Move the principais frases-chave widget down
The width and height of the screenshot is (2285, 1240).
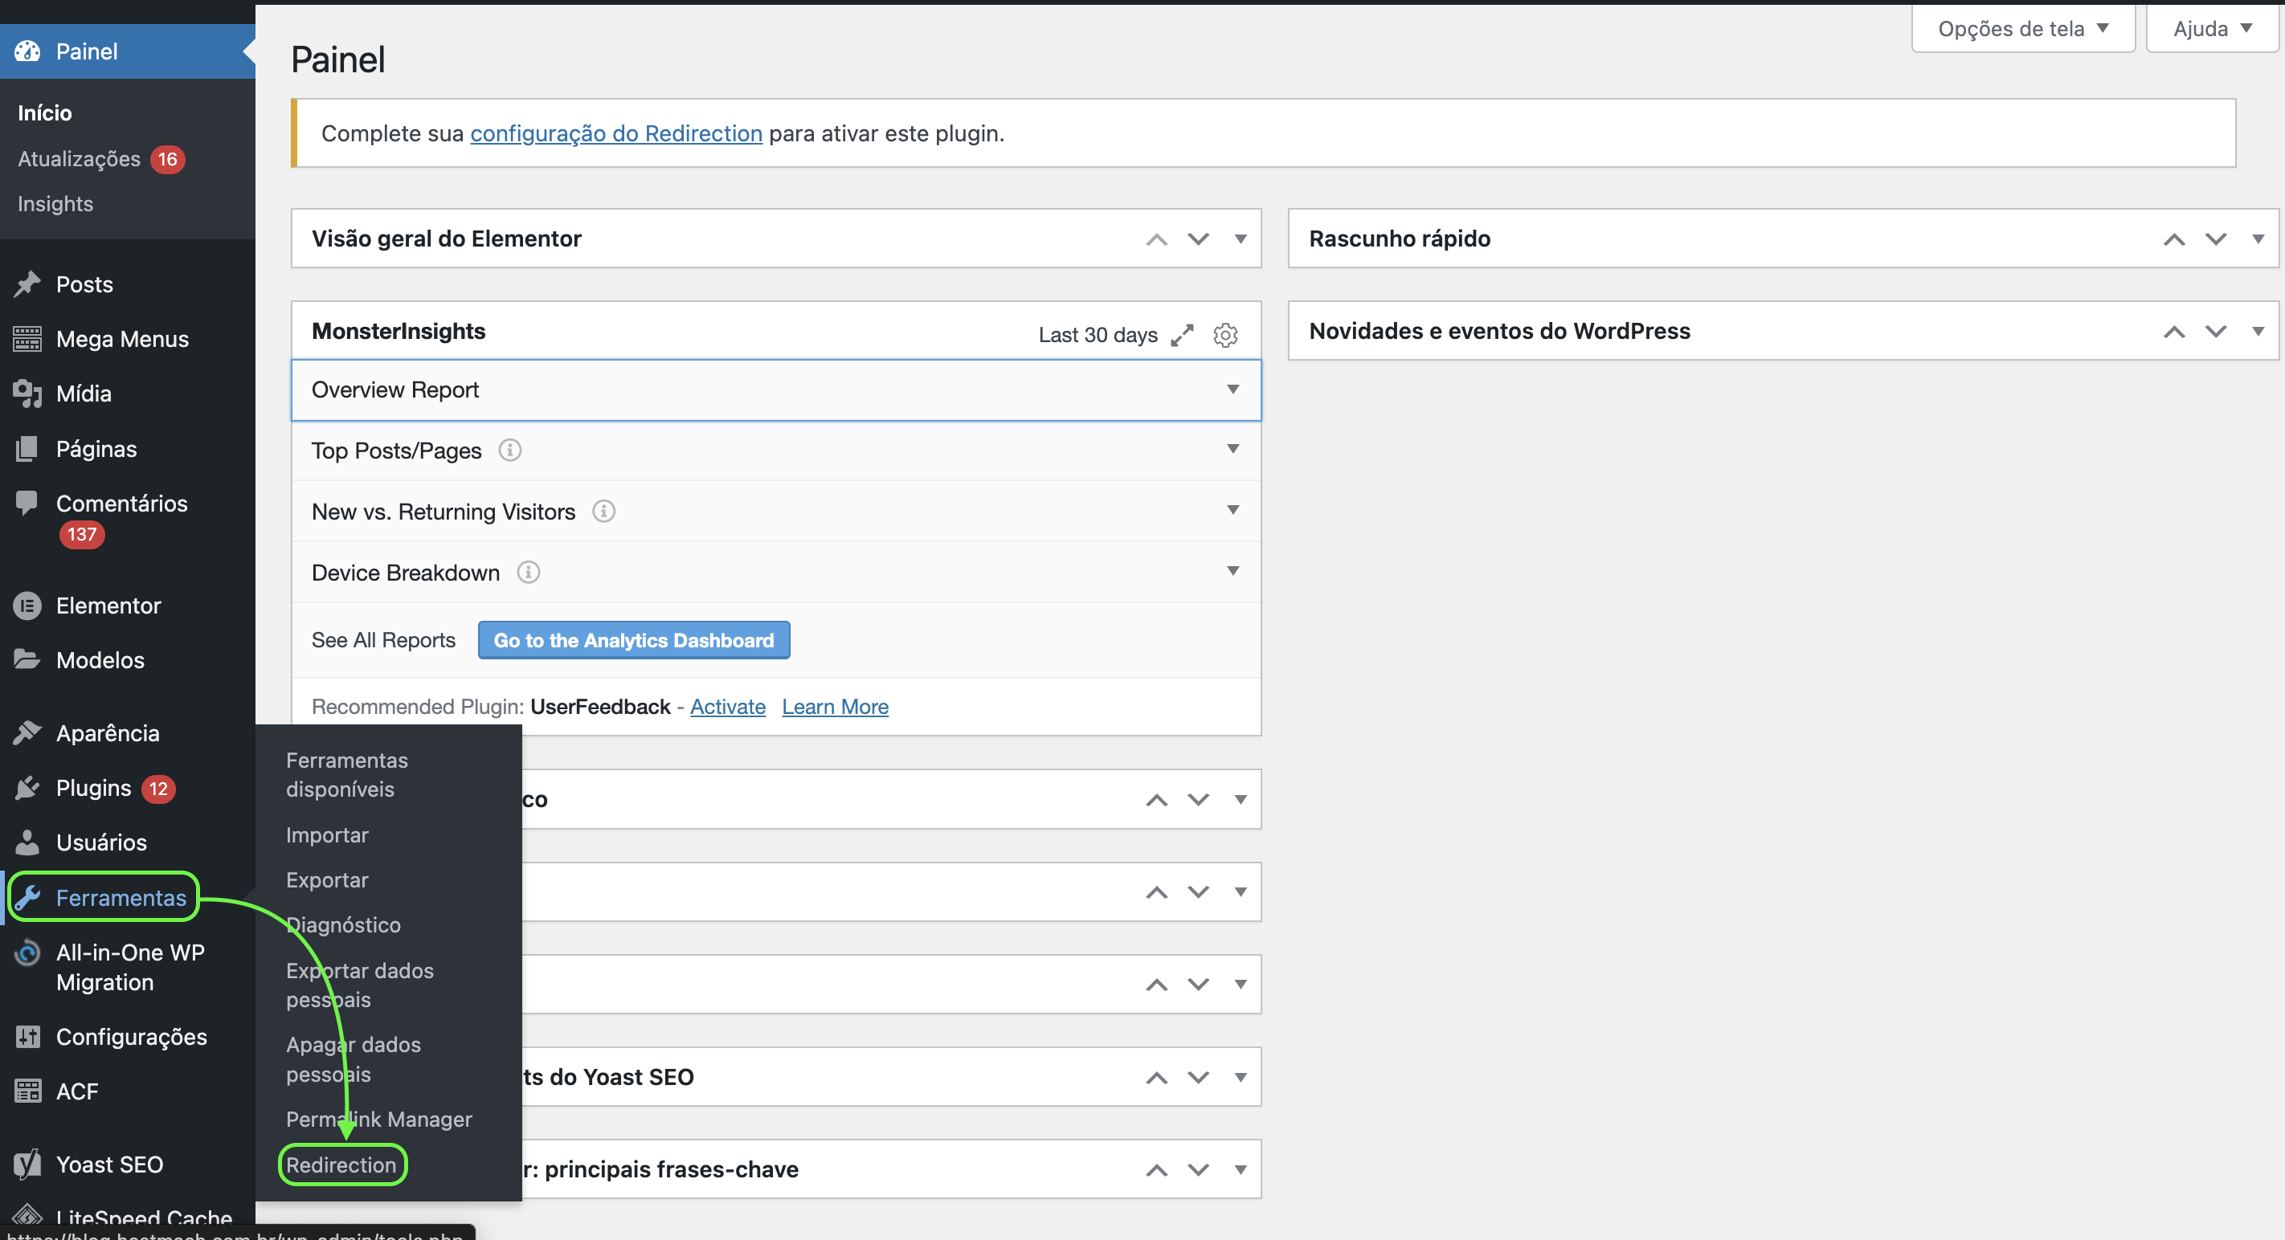(x=1199, y=1170)
